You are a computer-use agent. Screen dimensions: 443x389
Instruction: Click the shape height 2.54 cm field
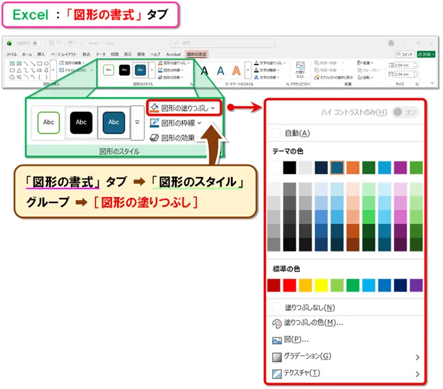point(405,65)
